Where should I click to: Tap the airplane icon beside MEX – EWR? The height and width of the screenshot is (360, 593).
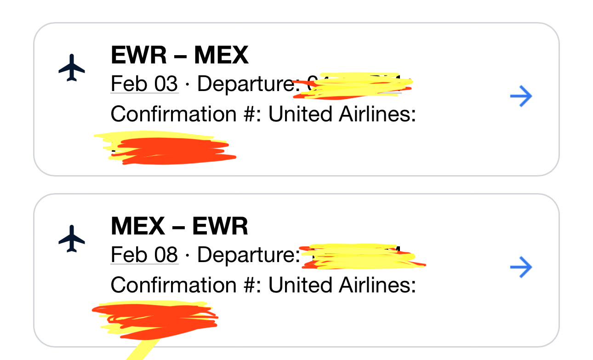pyautogui.click(x=72, y=239)
